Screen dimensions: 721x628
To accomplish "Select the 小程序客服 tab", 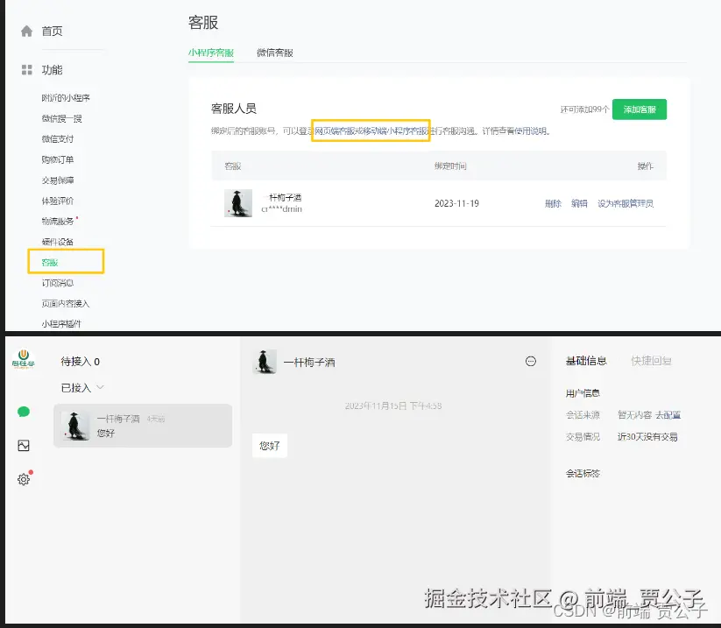I will click(x=211, y=52).
